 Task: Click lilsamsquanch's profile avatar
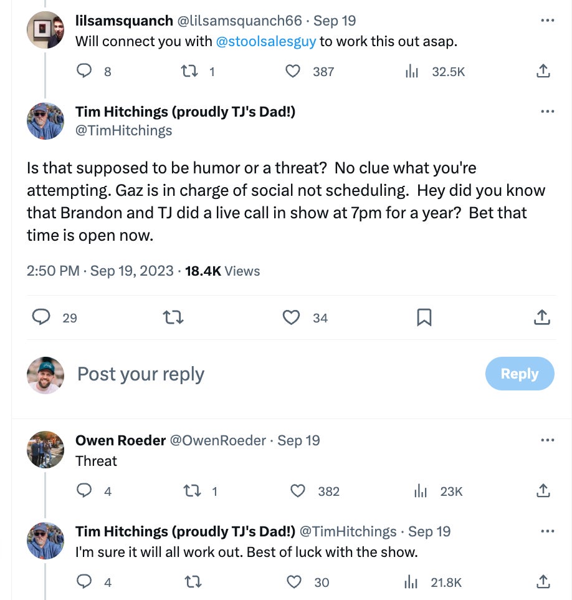pyautogui.click(x=45, y=30)
